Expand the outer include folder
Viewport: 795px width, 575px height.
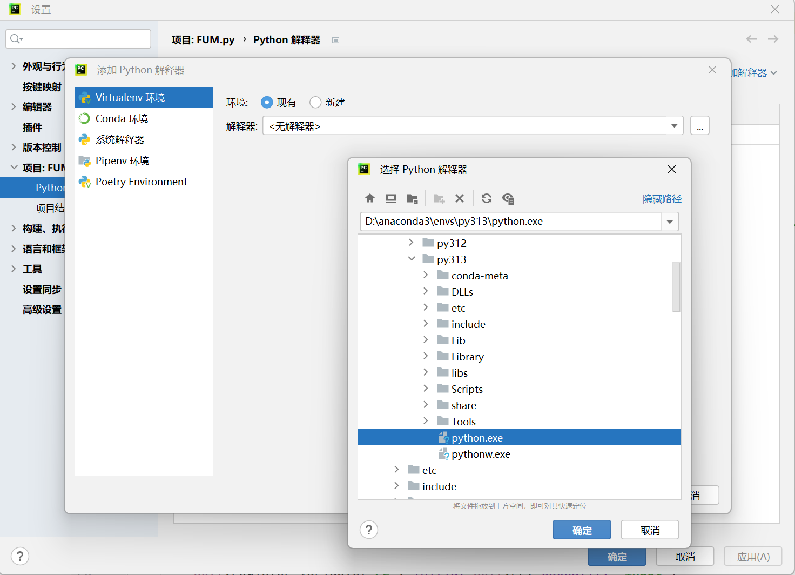click(x=397, y=486)
